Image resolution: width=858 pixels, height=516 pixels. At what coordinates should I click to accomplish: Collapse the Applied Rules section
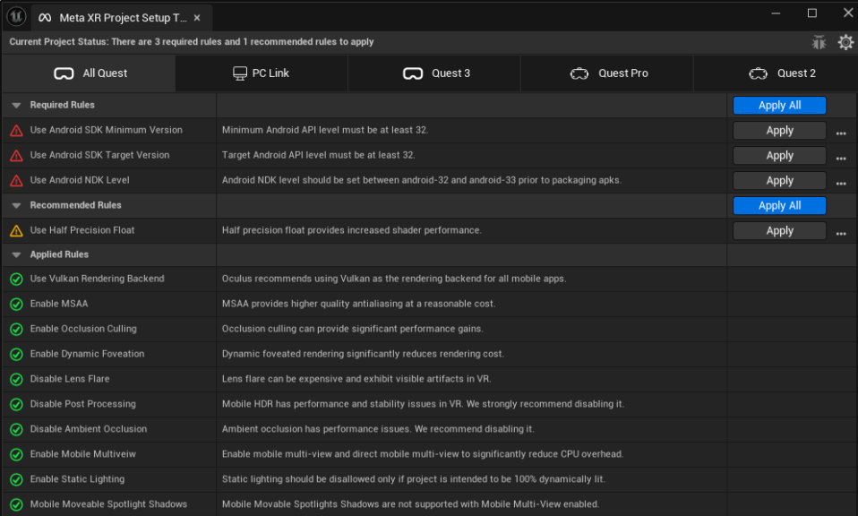[x=16, y=255]
